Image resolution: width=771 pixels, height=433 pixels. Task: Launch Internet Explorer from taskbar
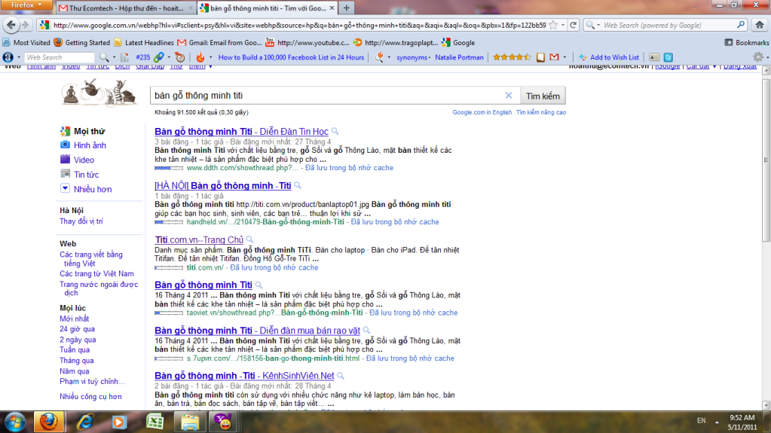point(86,422)
